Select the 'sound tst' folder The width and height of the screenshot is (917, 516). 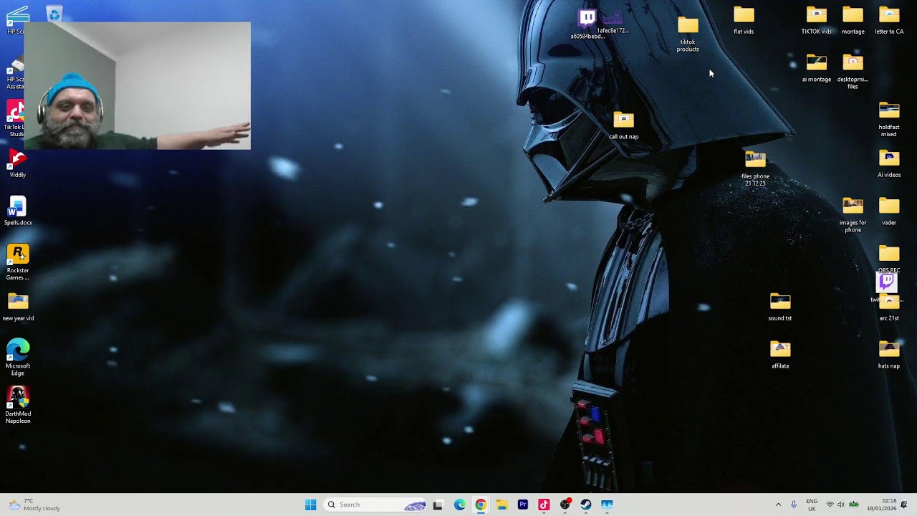(x=780, y=307)
